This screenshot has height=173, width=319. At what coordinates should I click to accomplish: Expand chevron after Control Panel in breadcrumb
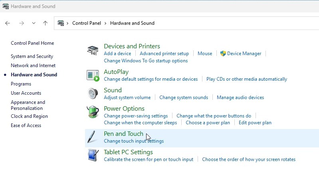click(106, 23)
